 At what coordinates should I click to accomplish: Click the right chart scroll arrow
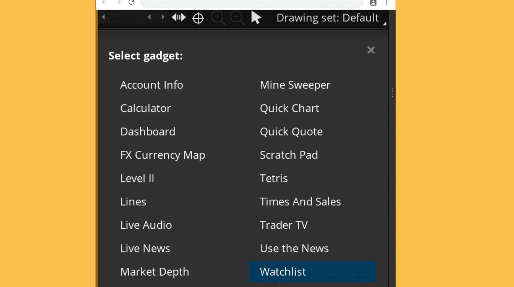[x=163, y=18]
